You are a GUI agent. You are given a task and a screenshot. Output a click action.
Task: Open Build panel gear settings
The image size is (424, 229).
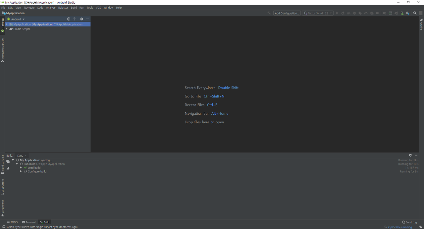[410, 155]
